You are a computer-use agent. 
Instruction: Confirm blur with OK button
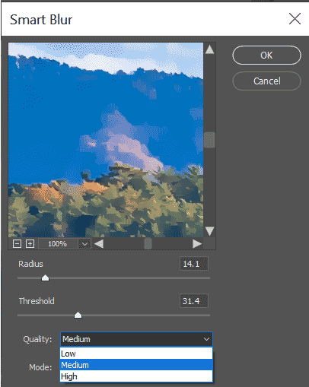tap(266, 56)
